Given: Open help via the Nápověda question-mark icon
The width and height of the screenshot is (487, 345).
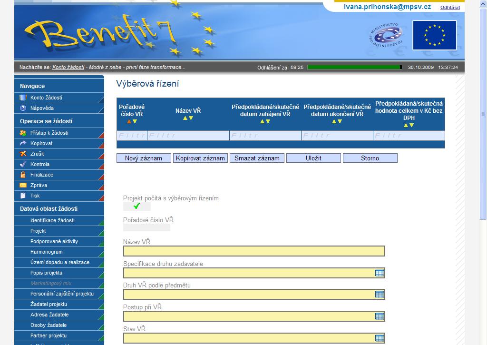Looking at the screenshot, I should point(23,108).
